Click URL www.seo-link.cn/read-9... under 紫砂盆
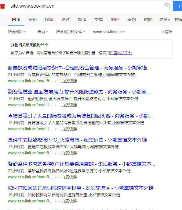The height and width of the screenshot is (210, 182). point(30,177)
